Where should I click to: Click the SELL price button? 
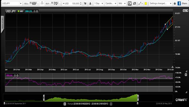pyautogui.click(x=31, y=4)
